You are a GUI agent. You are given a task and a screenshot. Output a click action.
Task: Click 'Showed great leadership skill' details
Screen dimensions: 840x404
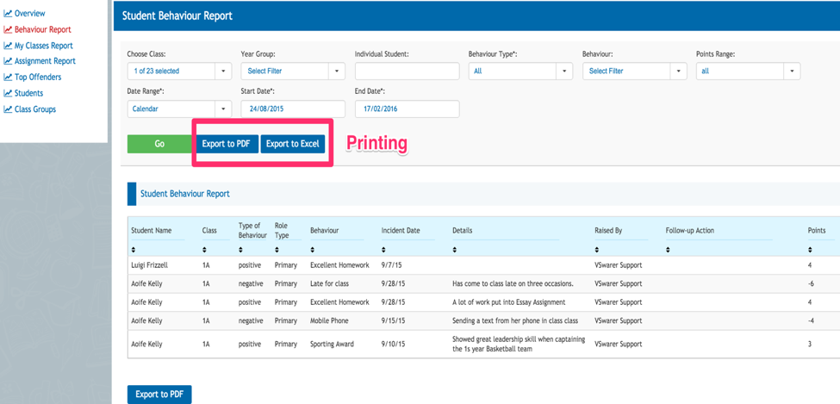pyautogui.click(x=519, y=344)
